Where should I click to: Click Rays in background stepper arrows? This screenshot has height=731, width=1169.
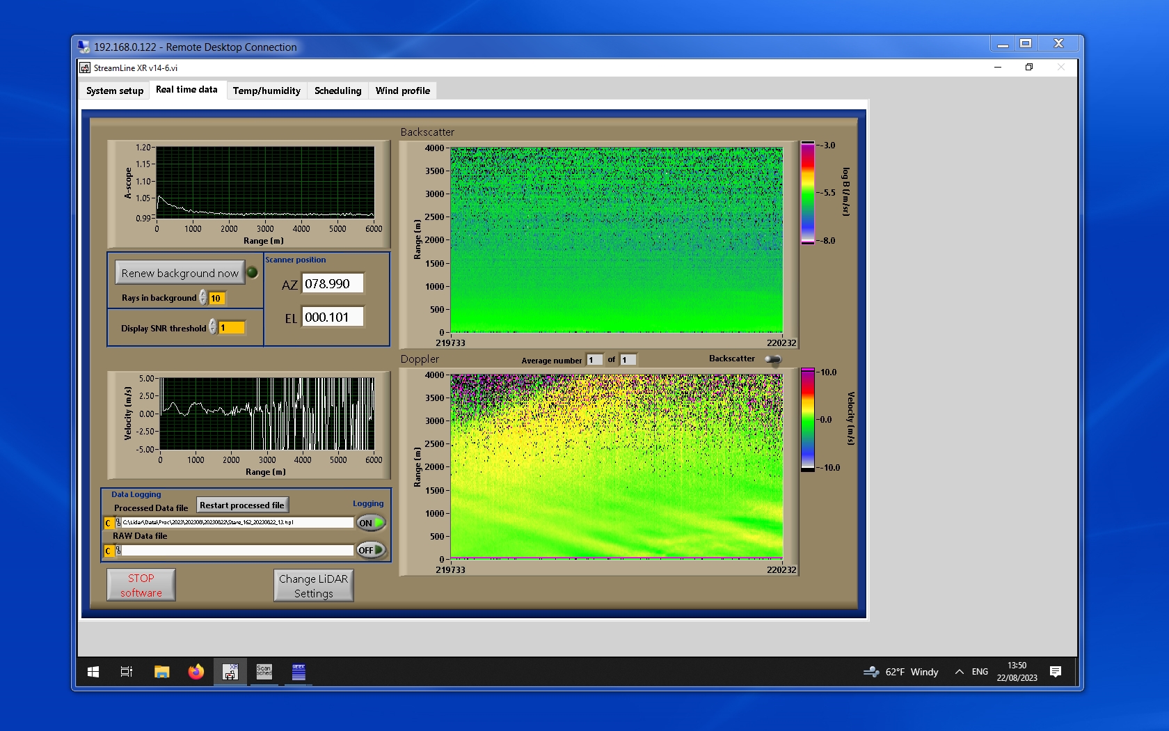point(203,298)
